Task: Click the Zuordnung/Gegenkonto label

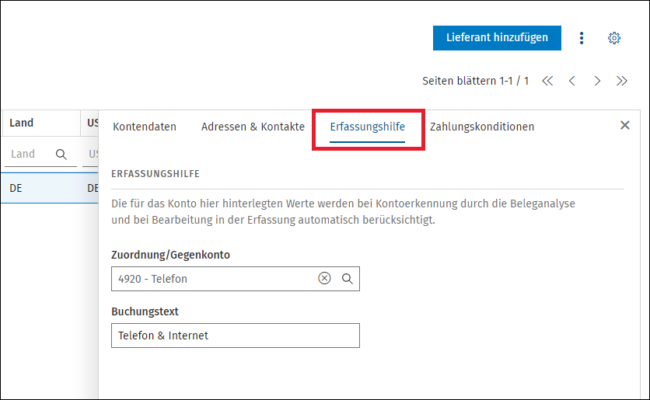Action: [170, 255]
